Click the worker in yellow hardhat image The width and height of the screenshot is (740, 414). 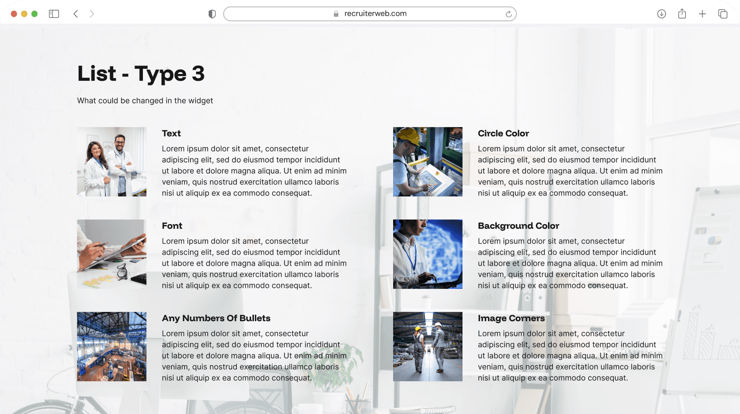(428, 162)
